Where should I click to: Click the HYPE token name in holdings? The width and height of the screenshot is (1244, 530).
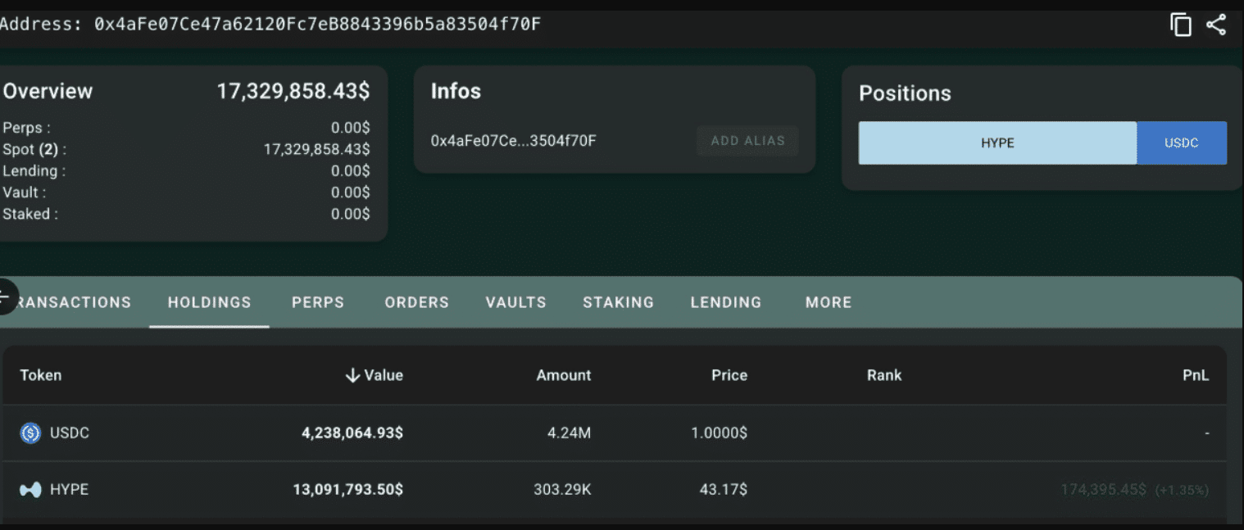(69, 490)
